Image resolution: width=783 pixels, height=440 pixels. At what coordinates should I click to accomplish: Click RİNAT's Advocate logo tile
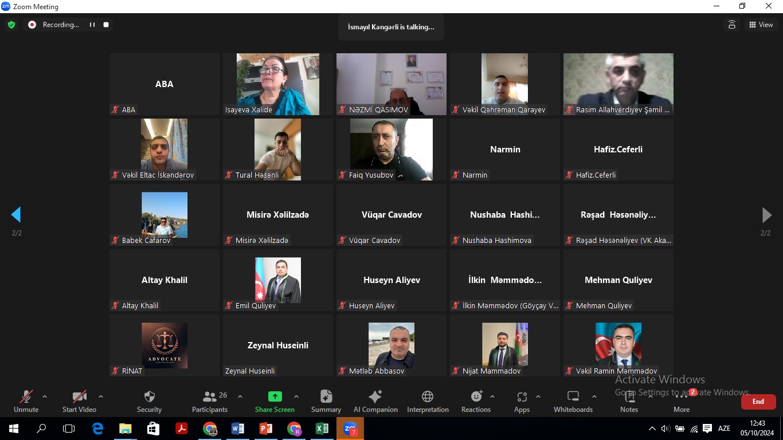pos(165,345)
